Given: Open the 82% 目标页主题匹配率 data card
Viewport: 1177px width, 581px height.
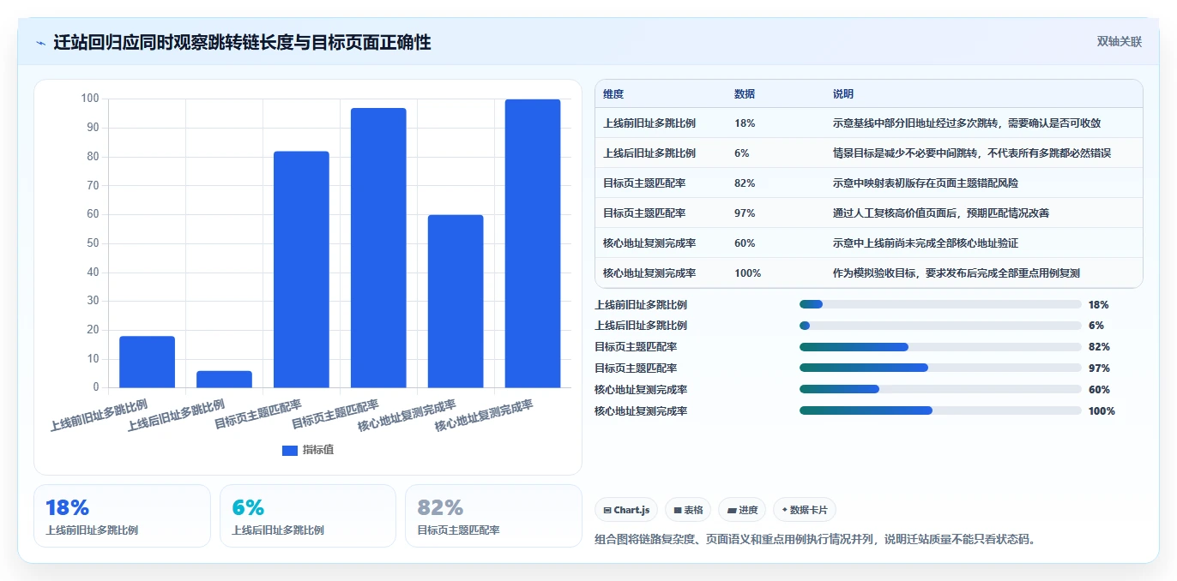Looking at the screenshot, I should pos(493,516).
